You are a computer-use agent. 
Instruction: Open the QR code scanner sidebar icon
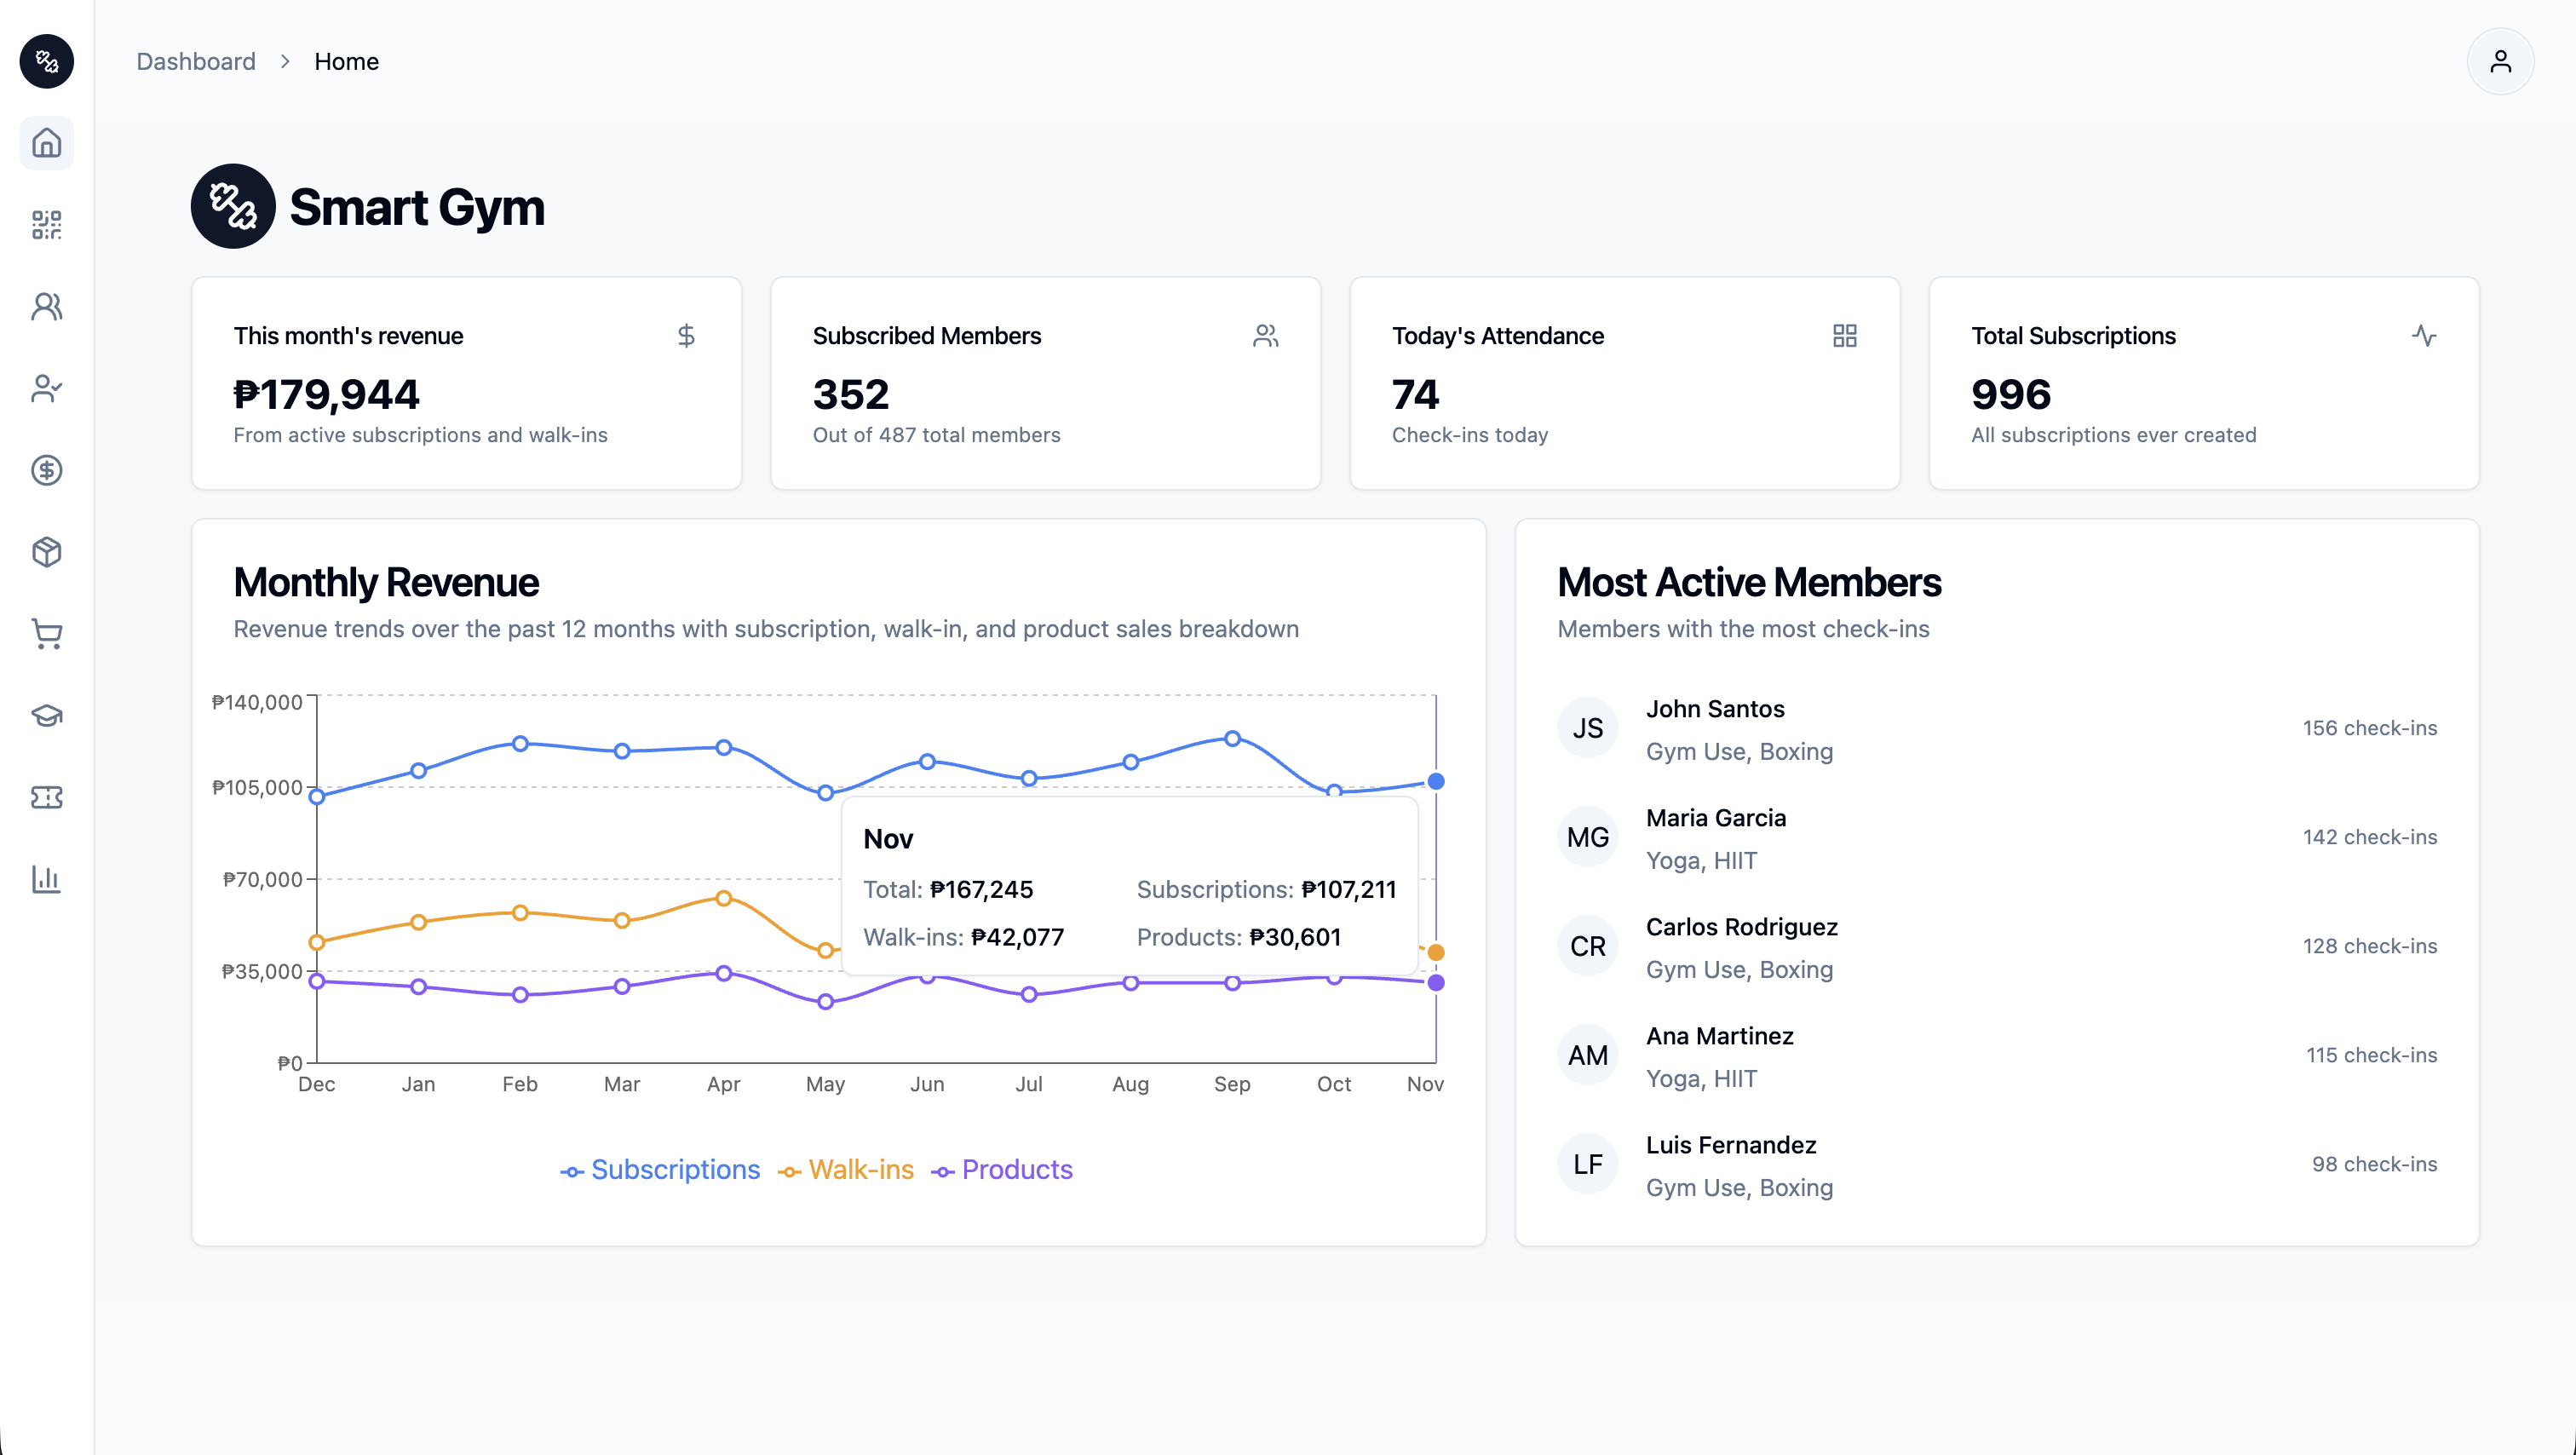click(x=46, y=225)
